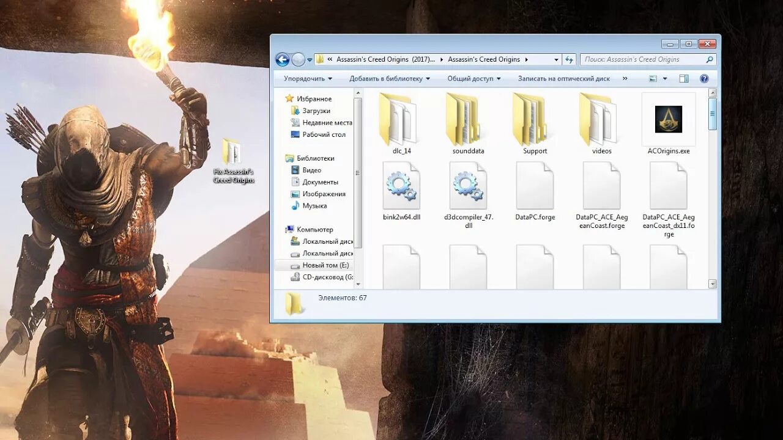Select the DataPC.forge file
This screenshot has width=783, height=440.
(x=535, y=191)
